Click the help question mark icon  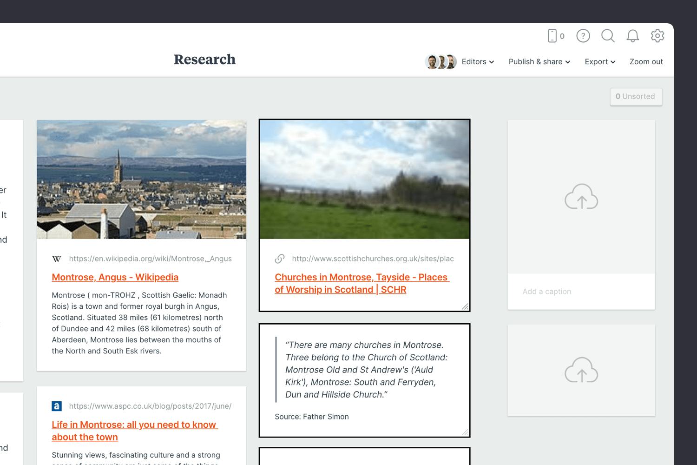pyautogui.click(x=583, y=36)
